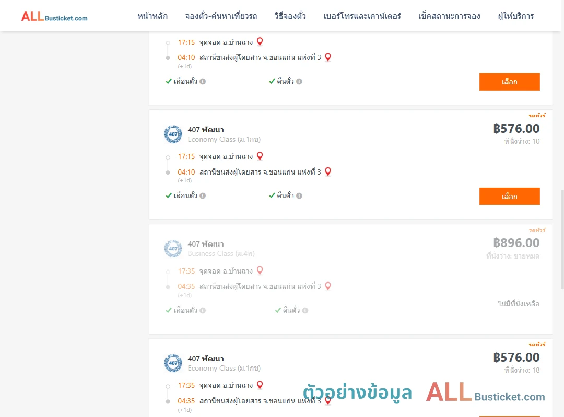Click 17:35 departure time in Business card
Screen dimensions: 564x417
pos(186,271)
